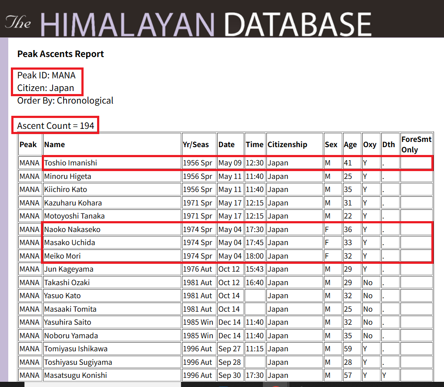Click the Ascent Count = 194 text
Screen dimensions: 444x387
(56, 126)
